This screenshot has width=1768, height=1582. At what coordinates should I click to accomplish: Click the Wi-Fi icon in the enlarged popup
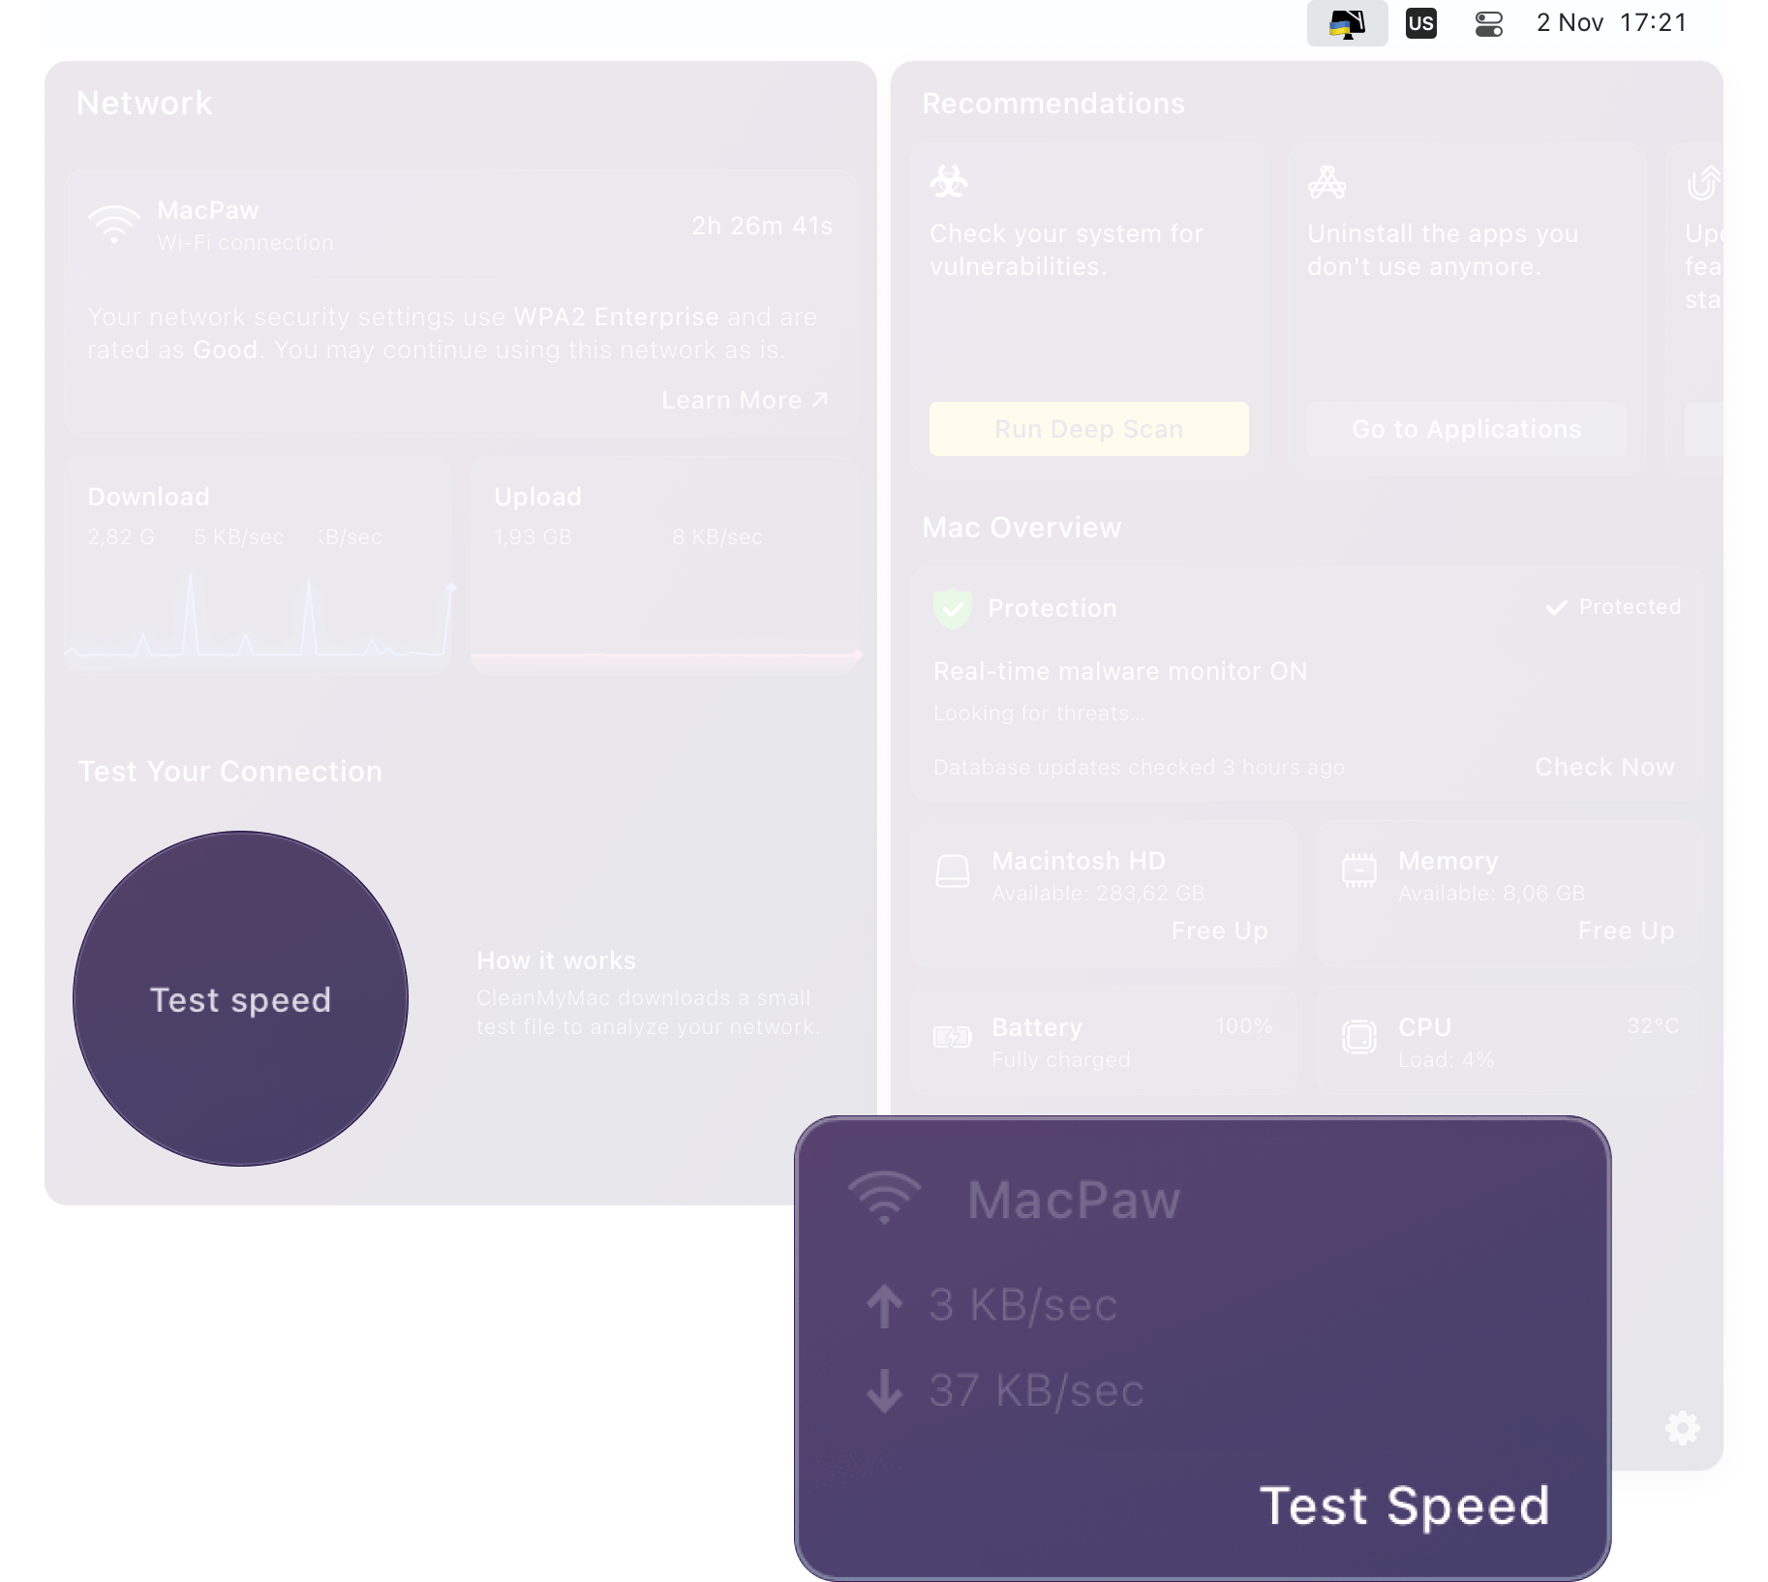click(884, 1199)
